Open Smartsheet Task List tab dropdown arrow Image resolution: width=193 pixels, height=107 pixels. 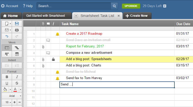(76, 16)
